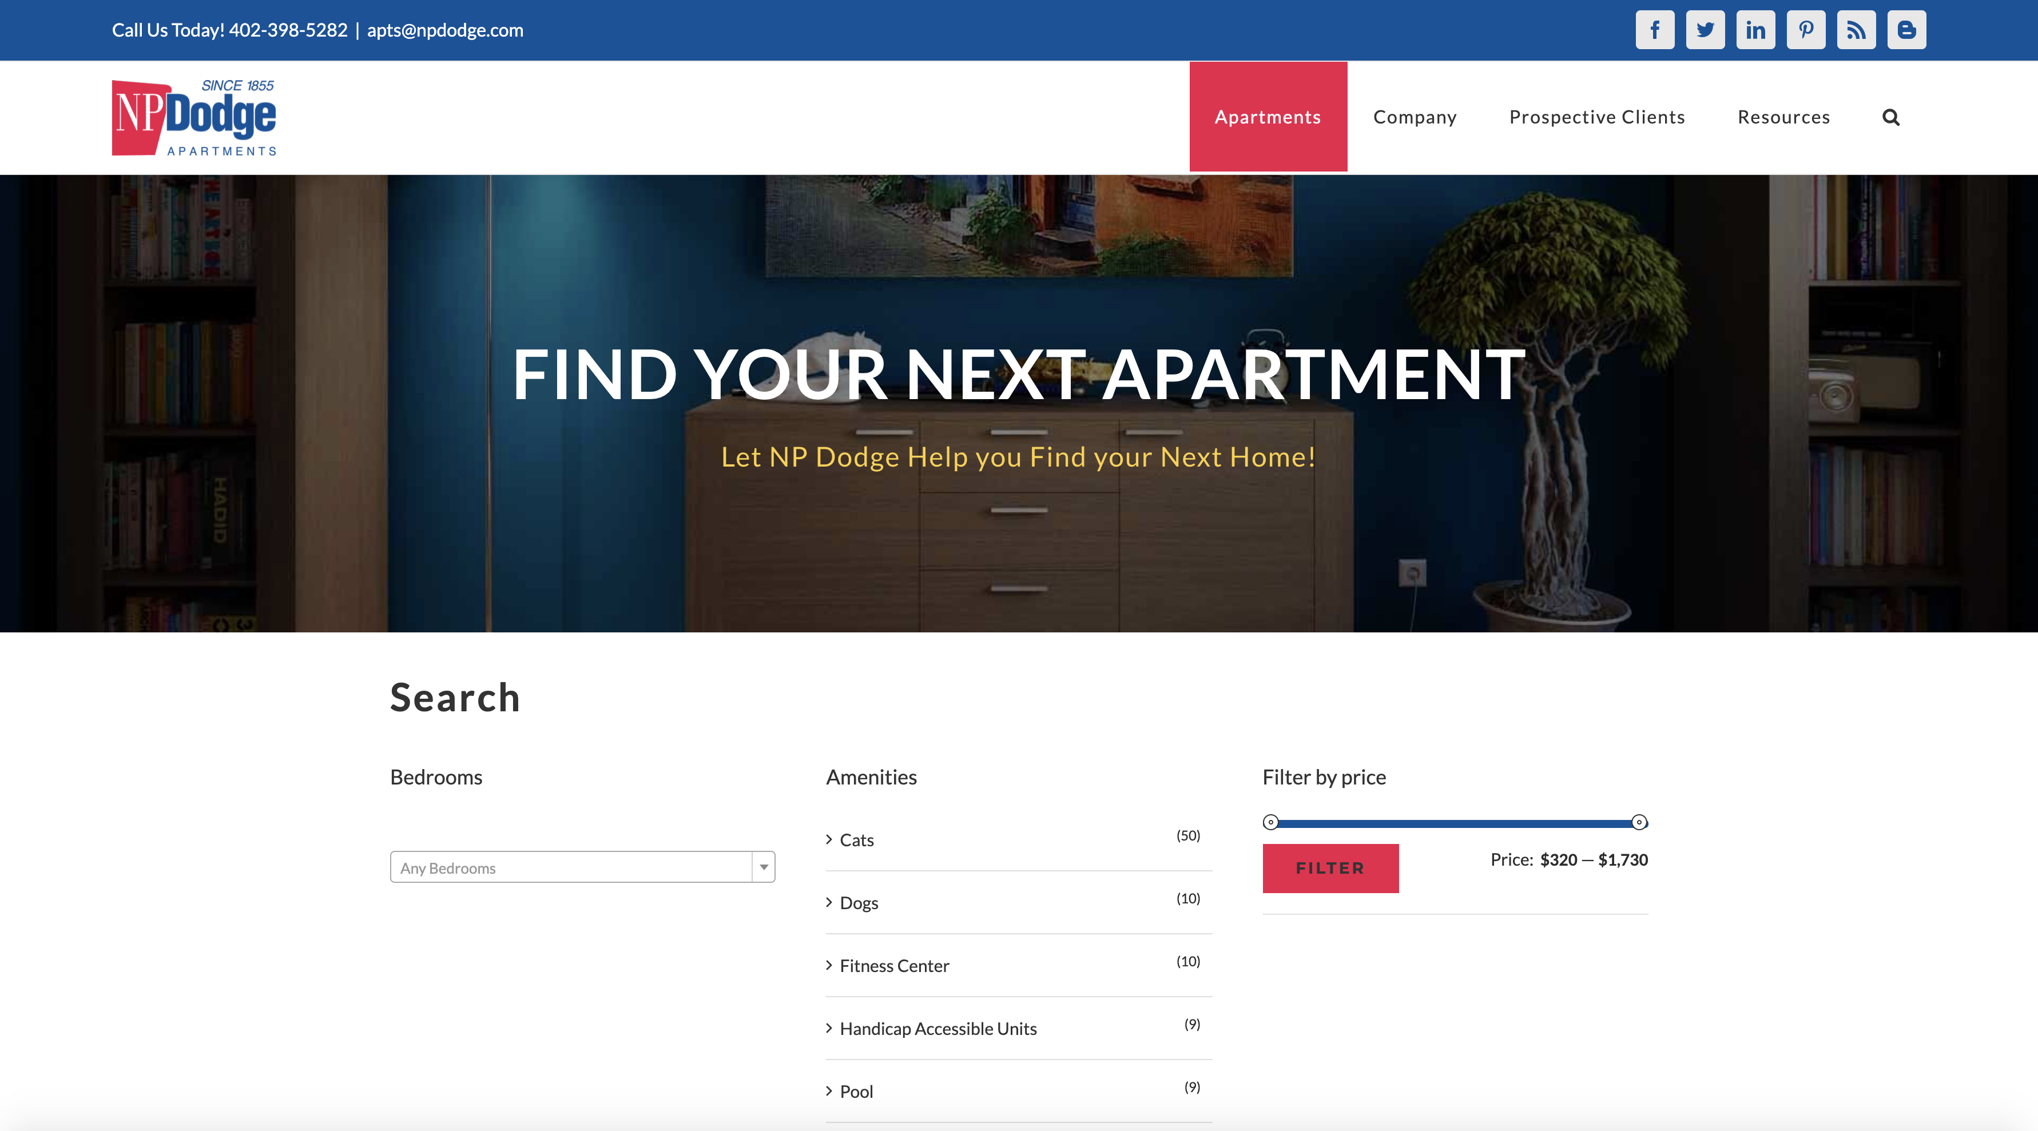Open the RSS feed icon
Screen dimensions: 2038x1131
1856,30
